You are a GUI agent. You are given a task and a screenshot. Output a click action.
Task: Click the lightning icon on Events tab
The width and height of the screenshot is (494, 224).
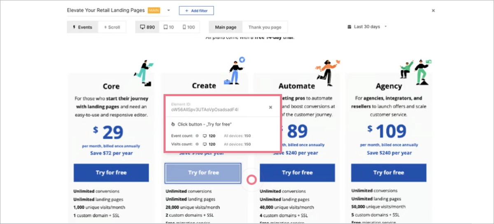74,27
